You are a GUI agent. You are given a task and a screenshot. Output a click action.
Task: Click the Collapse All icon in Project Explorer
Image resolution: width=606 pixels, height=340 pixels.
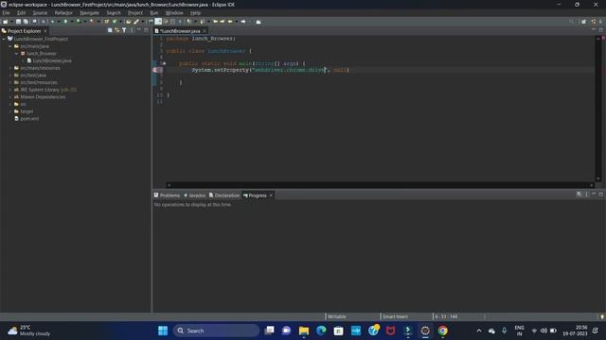pyautogui.click(x=110, y=30)
